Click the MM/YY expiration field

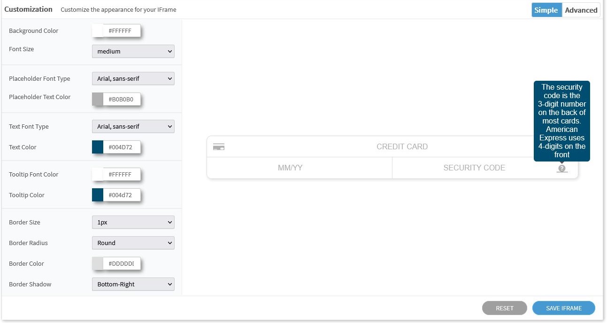[x=290, y=168]
